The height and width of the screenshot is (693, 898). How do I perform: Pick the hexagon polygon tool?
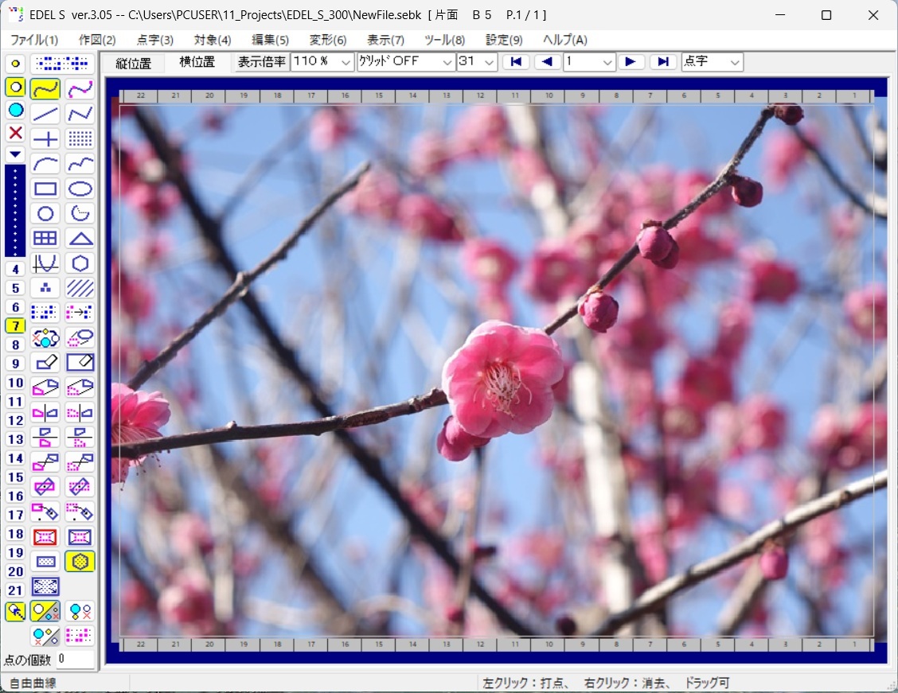80,263
